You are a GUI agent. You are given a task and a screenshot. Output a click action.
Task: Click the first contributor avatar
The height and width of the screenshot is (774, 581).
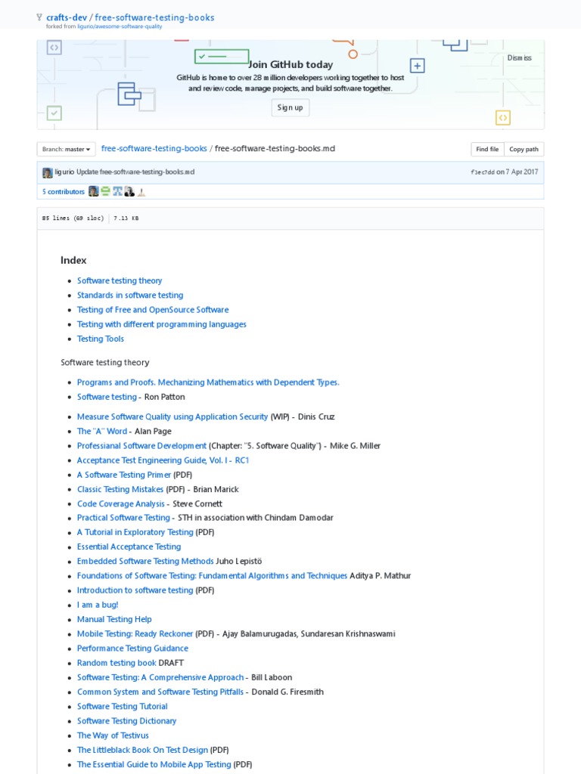[x=93, y=191]
